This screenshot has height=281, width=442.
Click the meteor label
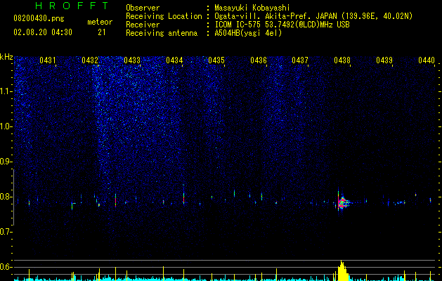click(x=100, y=22)
